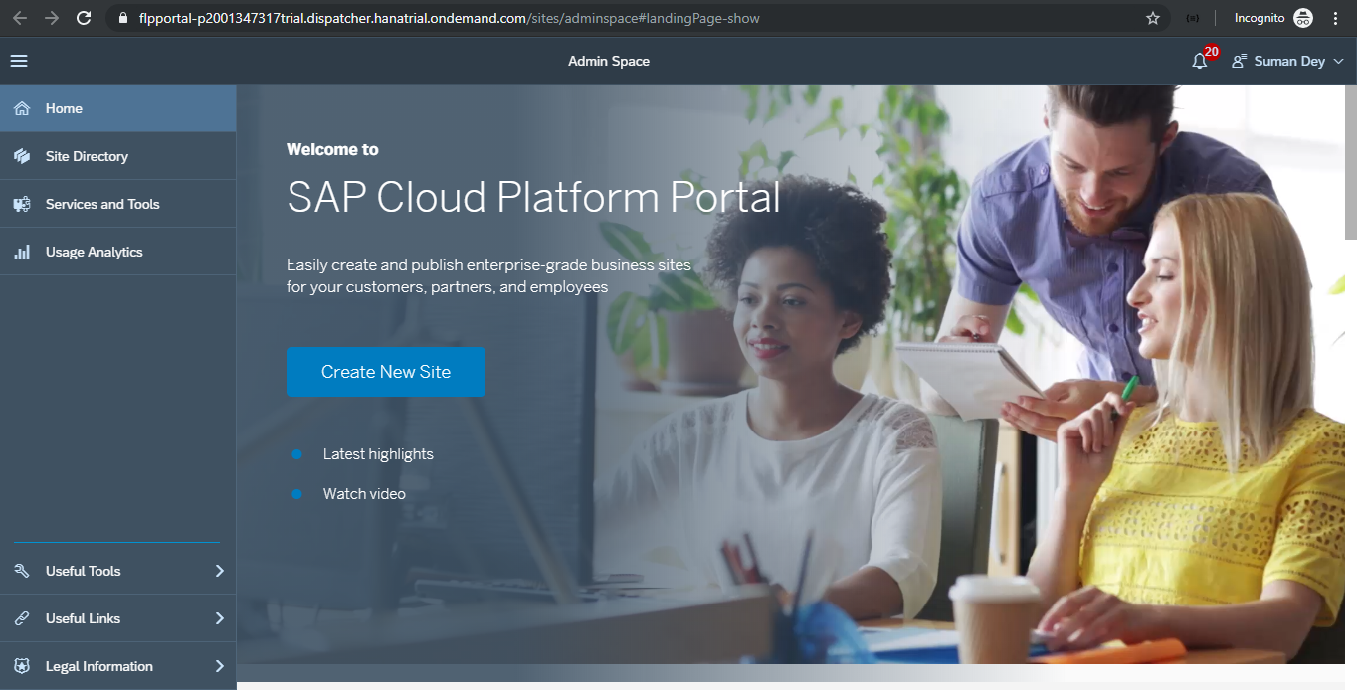This screenshot has height=690, width=1357.
Task: Click the Useful Links chain icon
Action: [x=22, y=618]
